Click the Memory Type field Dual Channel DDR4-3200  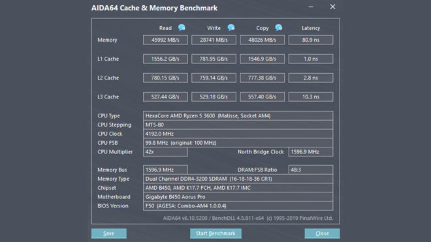pyautogui.click(x=238, y=179)
